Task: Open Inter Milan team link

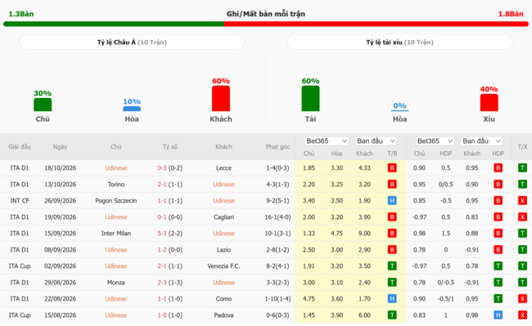Action: point(116,233)
